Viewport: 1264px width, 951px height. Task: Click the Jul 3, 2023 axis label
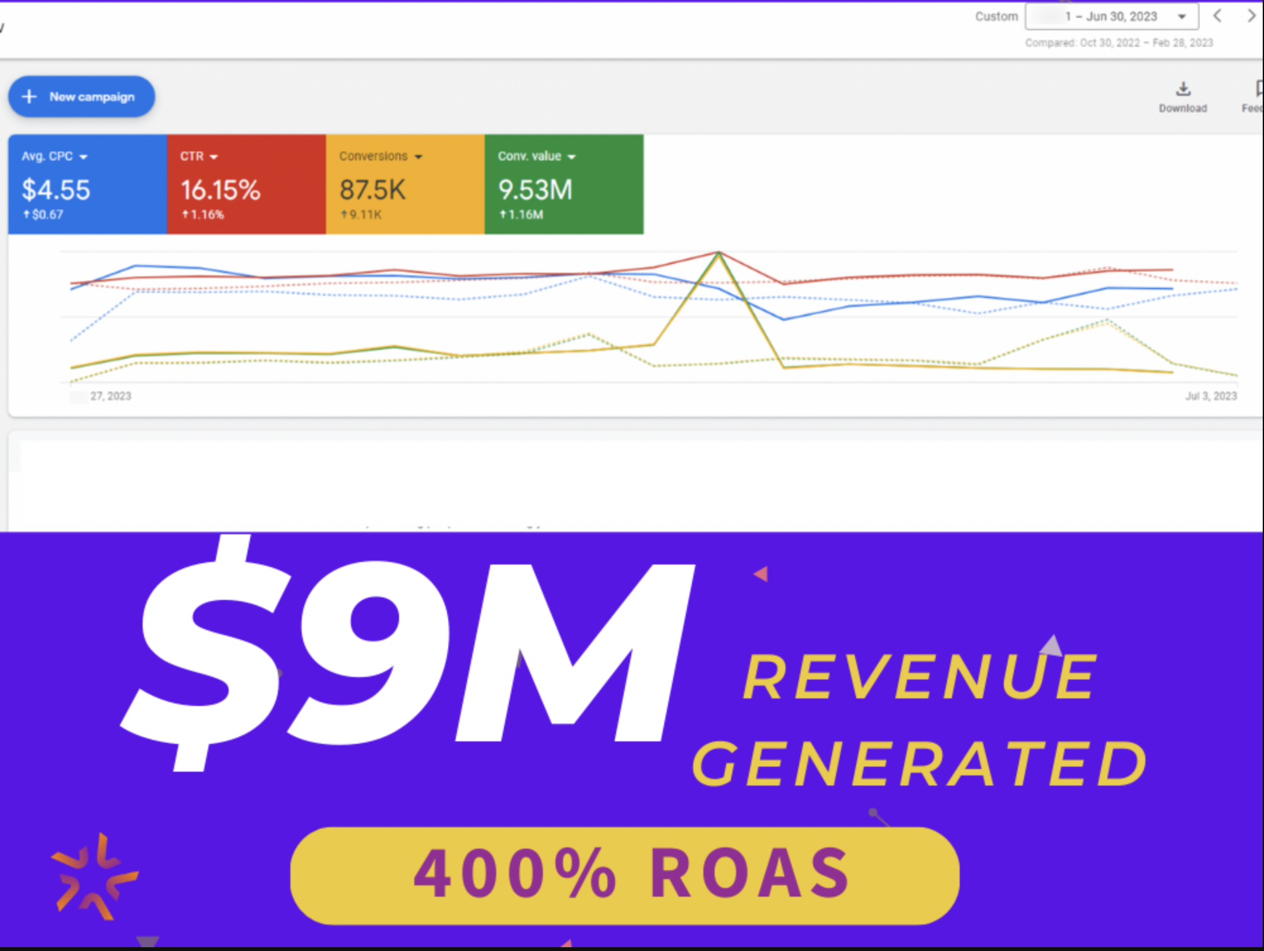pyautogui.click(x=1211, y=396)
